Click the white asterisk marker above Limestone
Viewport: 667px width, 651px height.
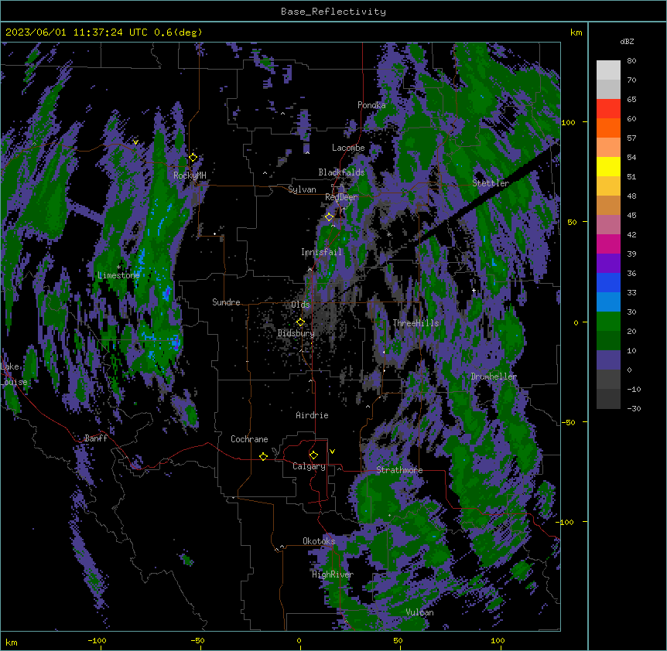point(118,268)
